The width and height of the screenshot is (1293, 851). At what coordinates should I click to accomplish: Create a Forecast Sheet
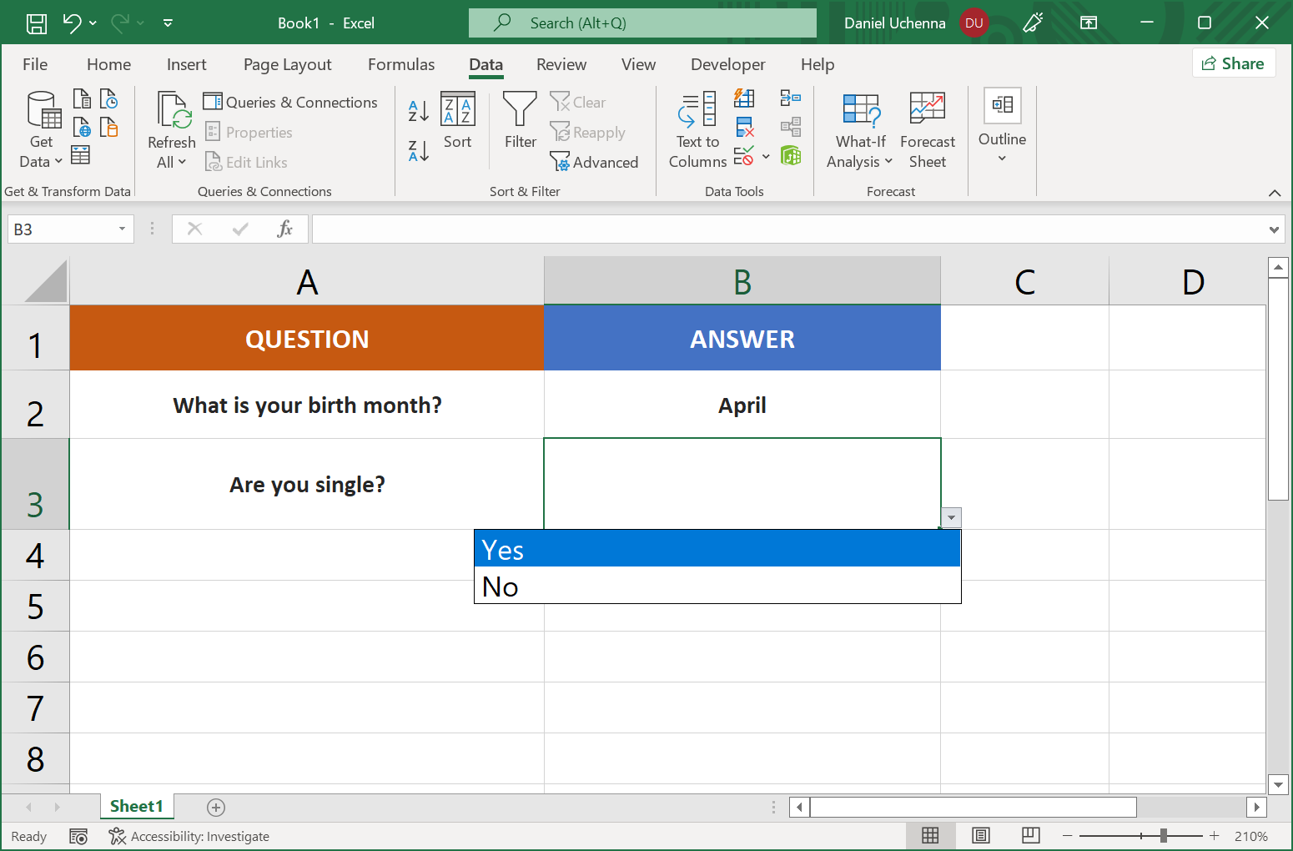point(927,129)
